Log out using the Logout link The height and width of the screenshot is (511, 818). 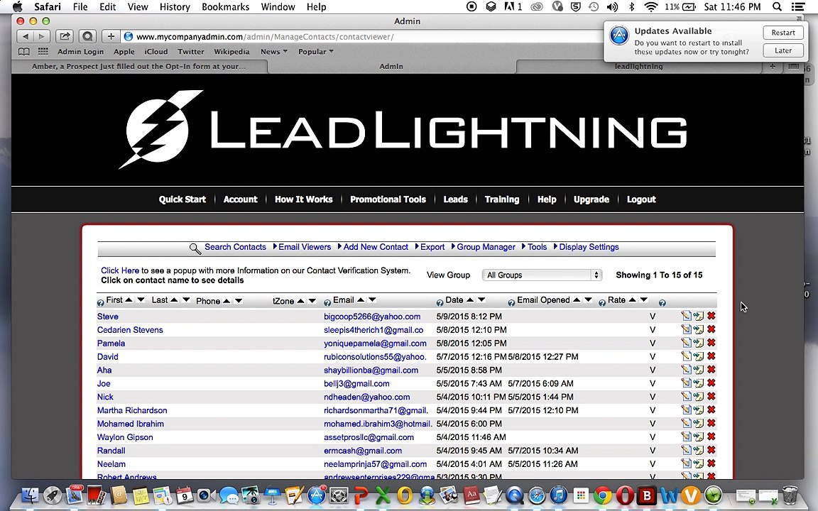641,199
